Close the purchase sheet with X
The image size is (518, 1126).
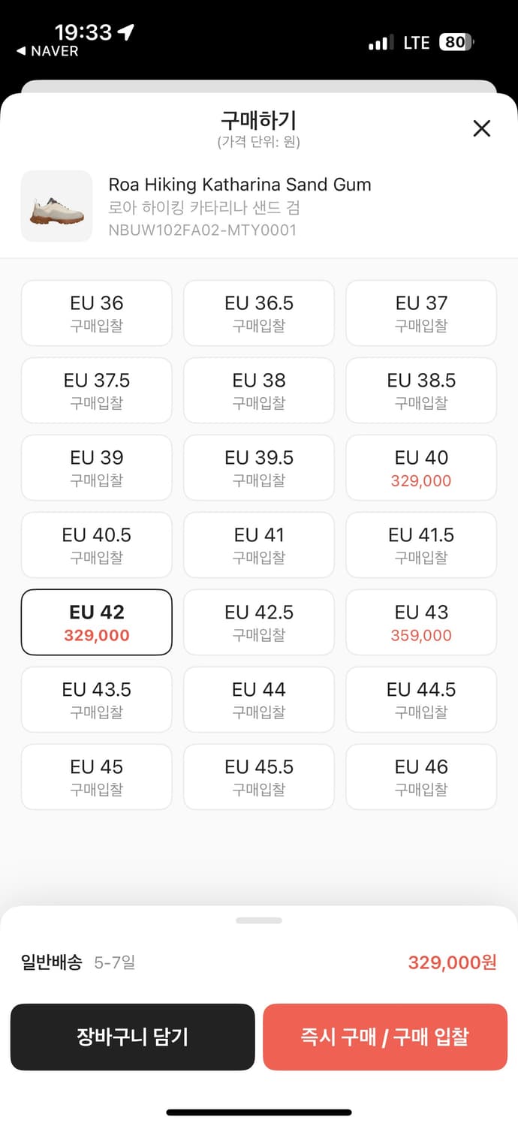(481, 128)
